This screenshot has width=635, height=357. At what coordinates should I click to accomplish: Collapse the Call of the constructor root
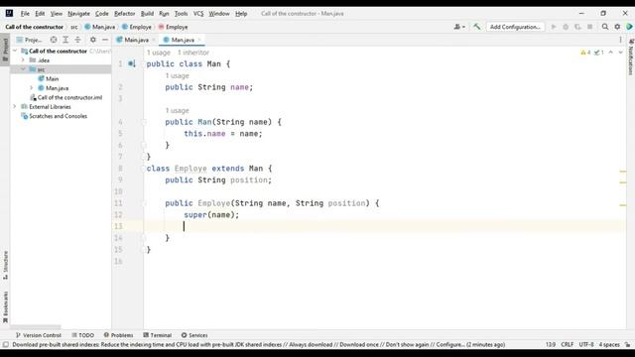[15, 51]
